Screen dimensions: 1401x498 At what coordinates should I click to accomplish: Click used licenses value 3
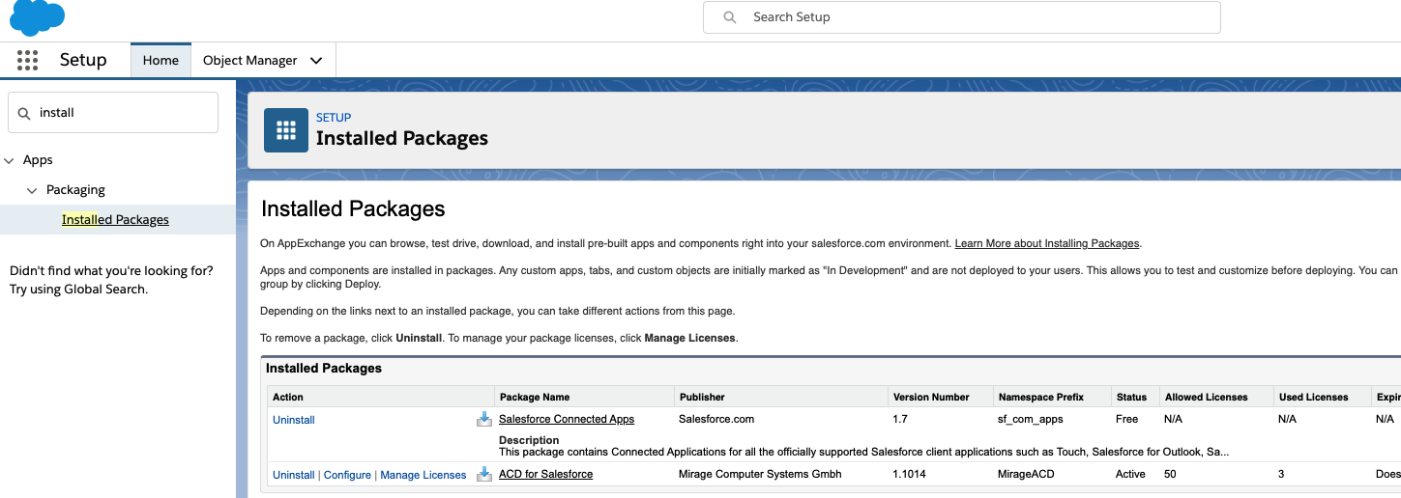click(1281, 474)
